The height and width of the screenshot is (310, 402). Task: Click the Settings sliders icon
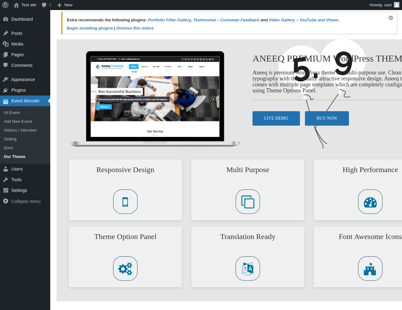point(6,190)
